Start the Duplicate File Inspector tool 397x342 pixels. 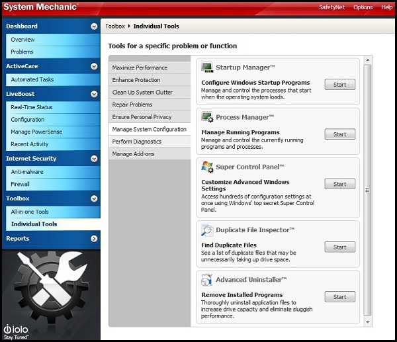[340, 247]
